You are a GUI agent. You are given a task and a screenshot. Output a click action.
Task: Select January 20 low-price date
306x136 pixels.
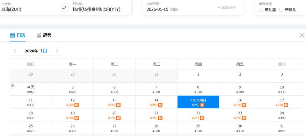[x=114, y=115]
